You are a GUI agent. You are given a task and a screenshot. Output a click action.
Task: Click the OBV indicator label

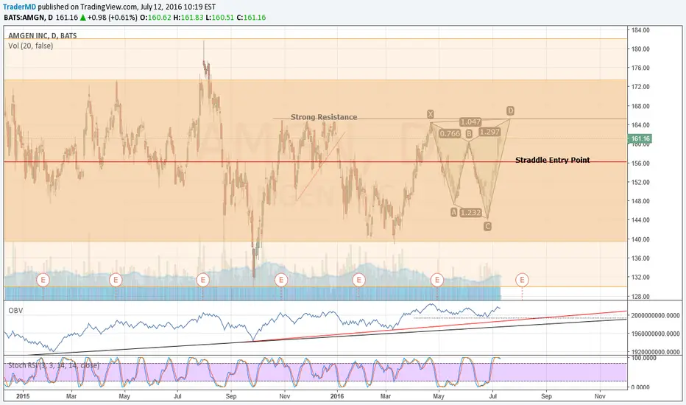[15, 311]
